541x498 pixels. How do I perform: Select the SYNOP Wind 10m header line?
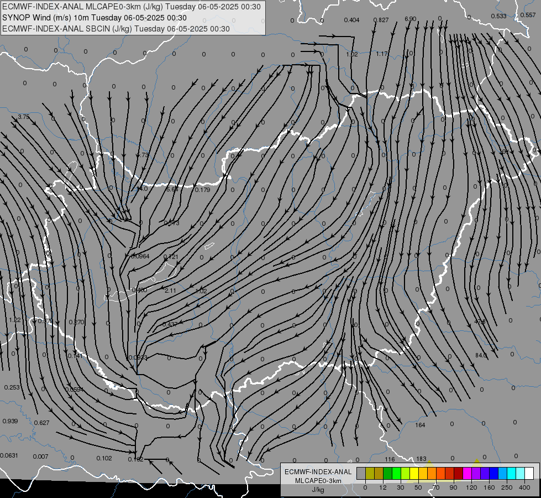pos(94,18)
